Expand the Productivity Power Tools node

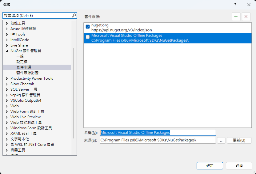pos(7,78)
